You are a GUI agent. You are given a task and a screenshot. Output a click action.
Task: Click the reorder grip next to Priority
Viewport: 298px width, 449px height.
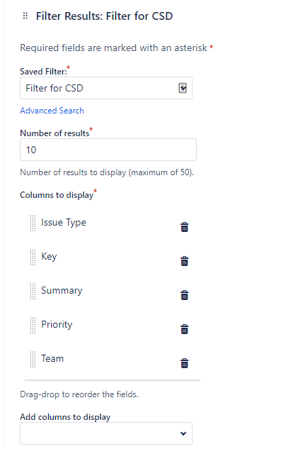[x=33, y=326]
